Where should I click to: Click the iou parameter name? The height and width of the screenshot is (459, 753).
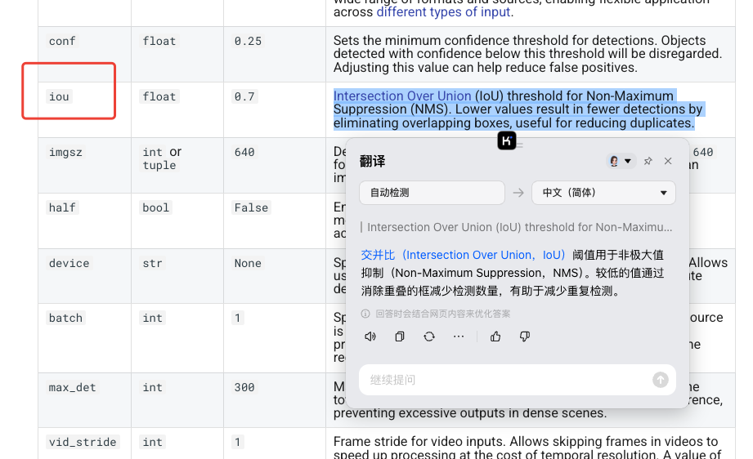tap(59, 96)
